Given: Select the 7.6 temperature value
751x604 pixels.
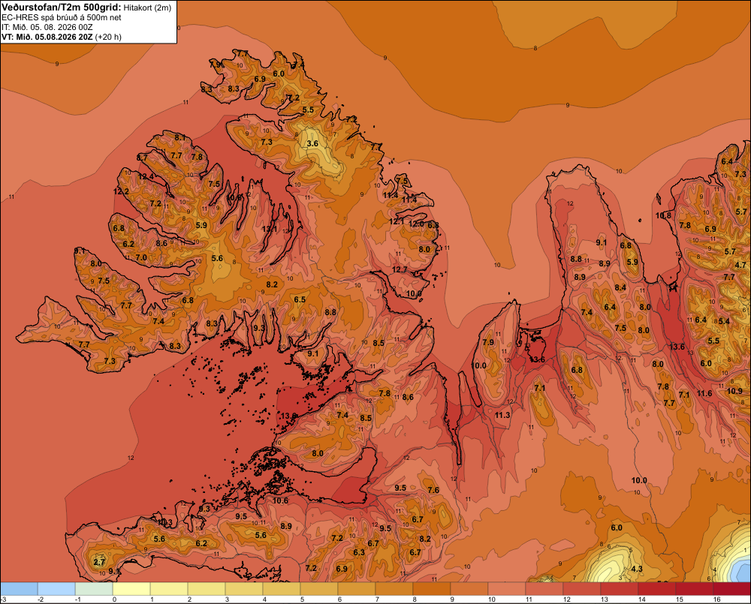Looking at the screenshot, I should 433,490.
